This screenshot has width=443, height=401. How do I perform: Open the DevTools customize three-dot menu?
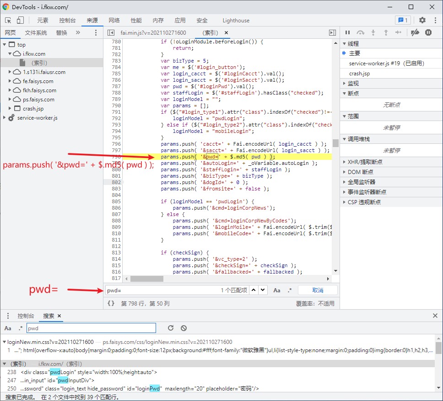435,20
